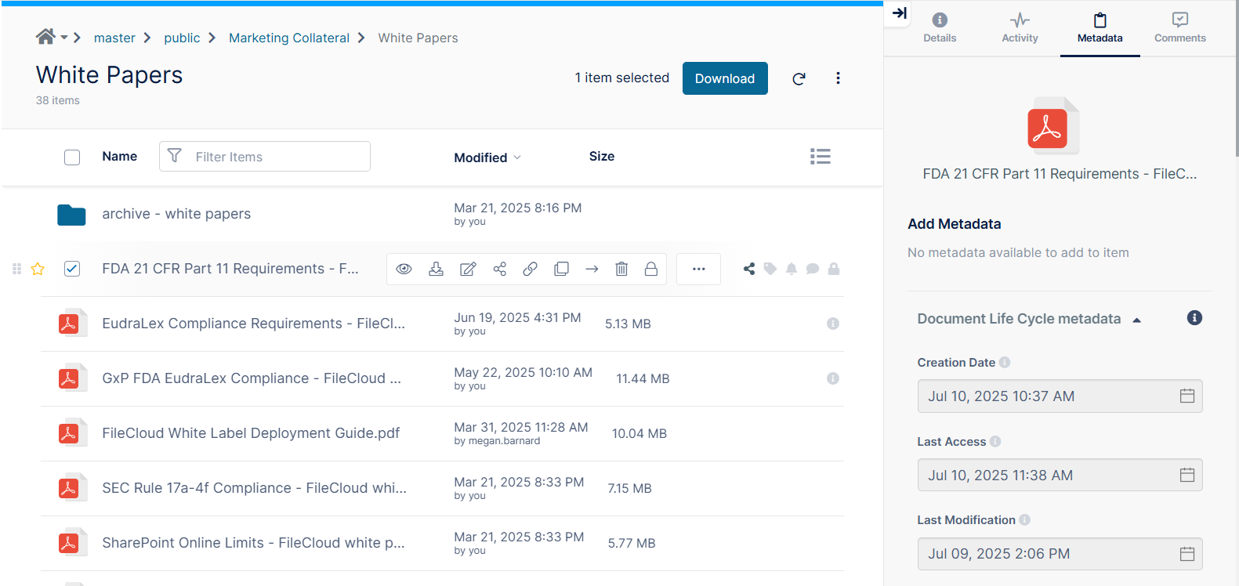Sort by the Size column

click(x=602, y=157)
